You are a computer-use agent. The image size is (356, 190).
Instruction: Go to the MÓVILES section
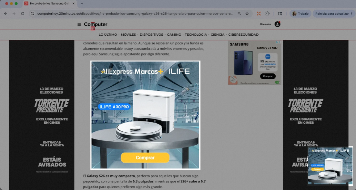coord(128,35)
